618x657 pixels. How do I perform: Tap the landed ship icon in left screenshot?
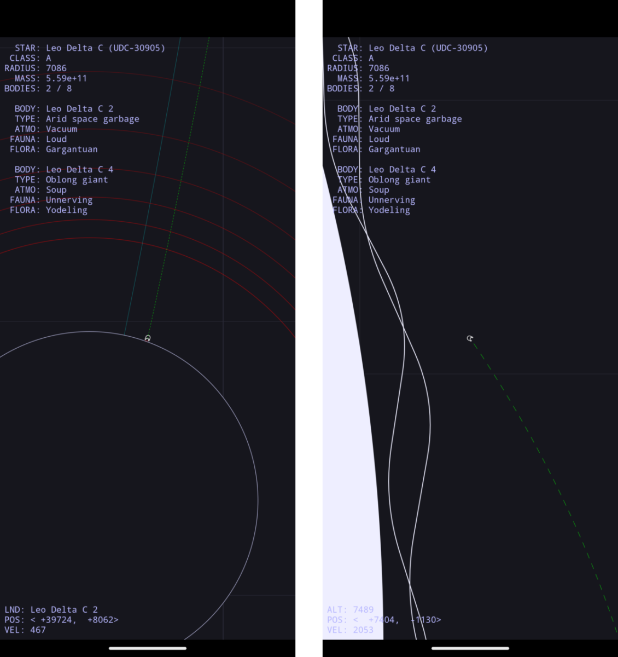pyautogui.click(x=148, y=338)
